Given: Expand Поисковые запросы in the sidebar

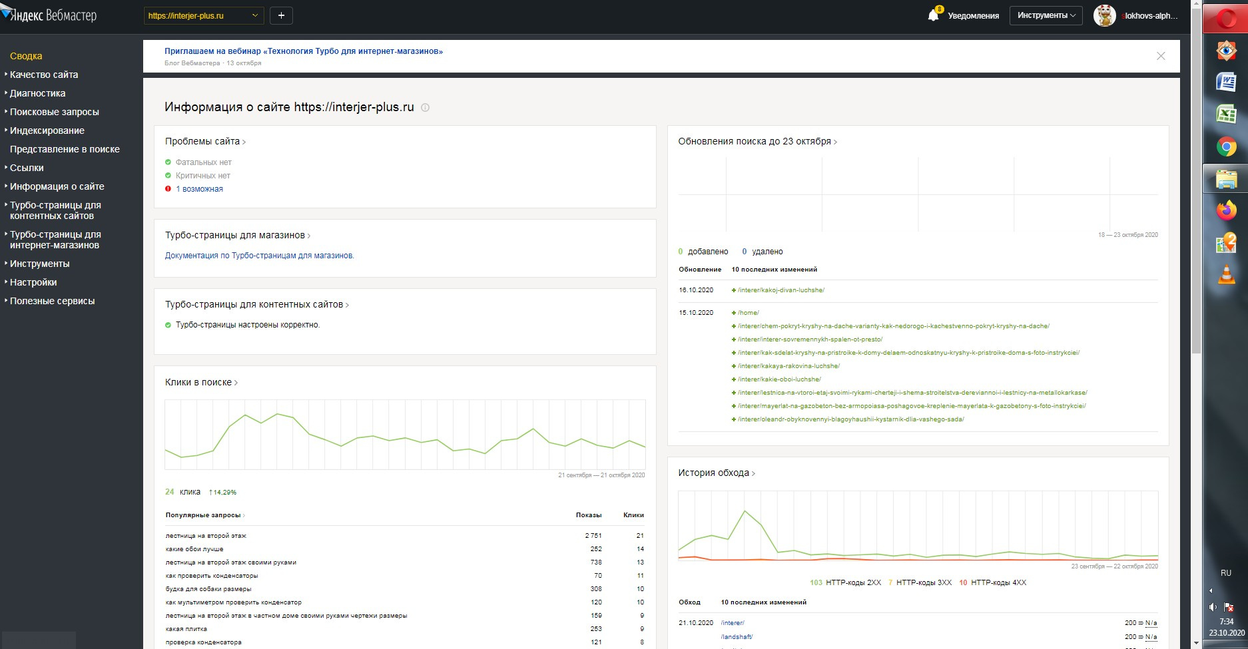Looking at the screenshot, I should click(55, 112).
